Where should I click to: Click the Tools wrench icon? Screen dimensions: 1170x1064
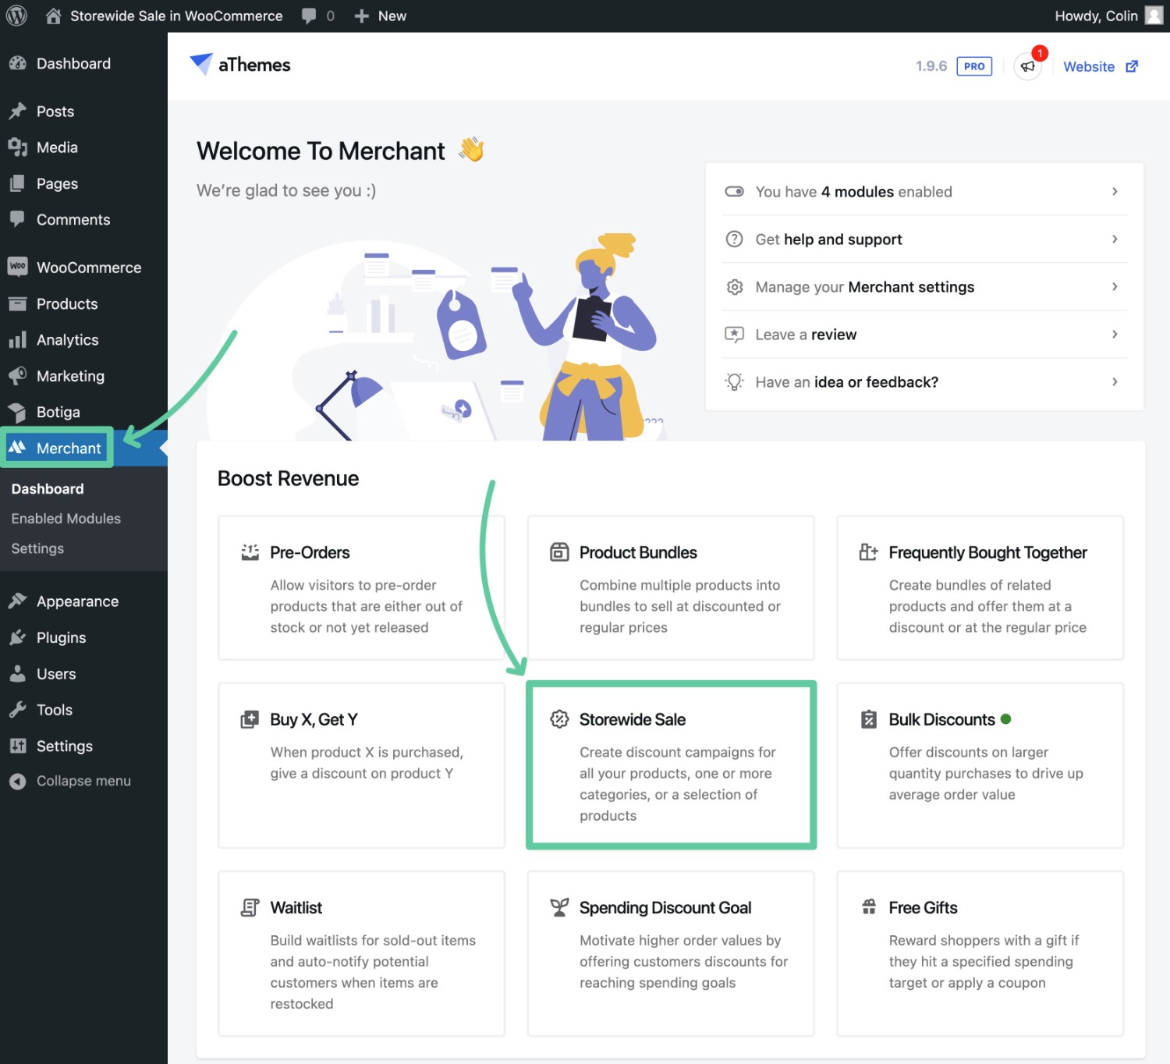17,709
